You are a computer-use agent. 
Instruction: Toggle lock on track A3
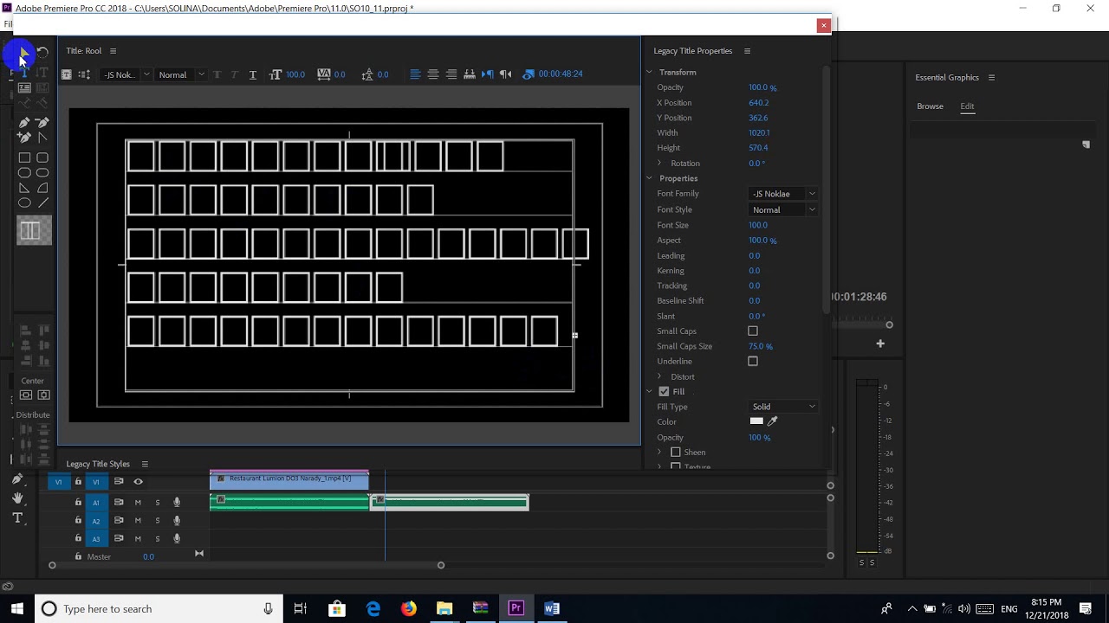tap(78, 538)
